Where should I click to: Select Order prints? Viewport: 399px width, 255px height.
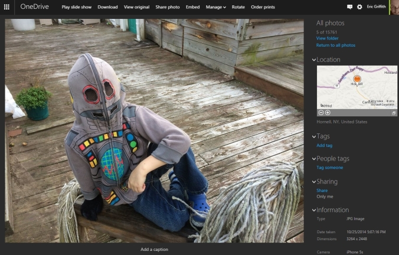point(263,7)
